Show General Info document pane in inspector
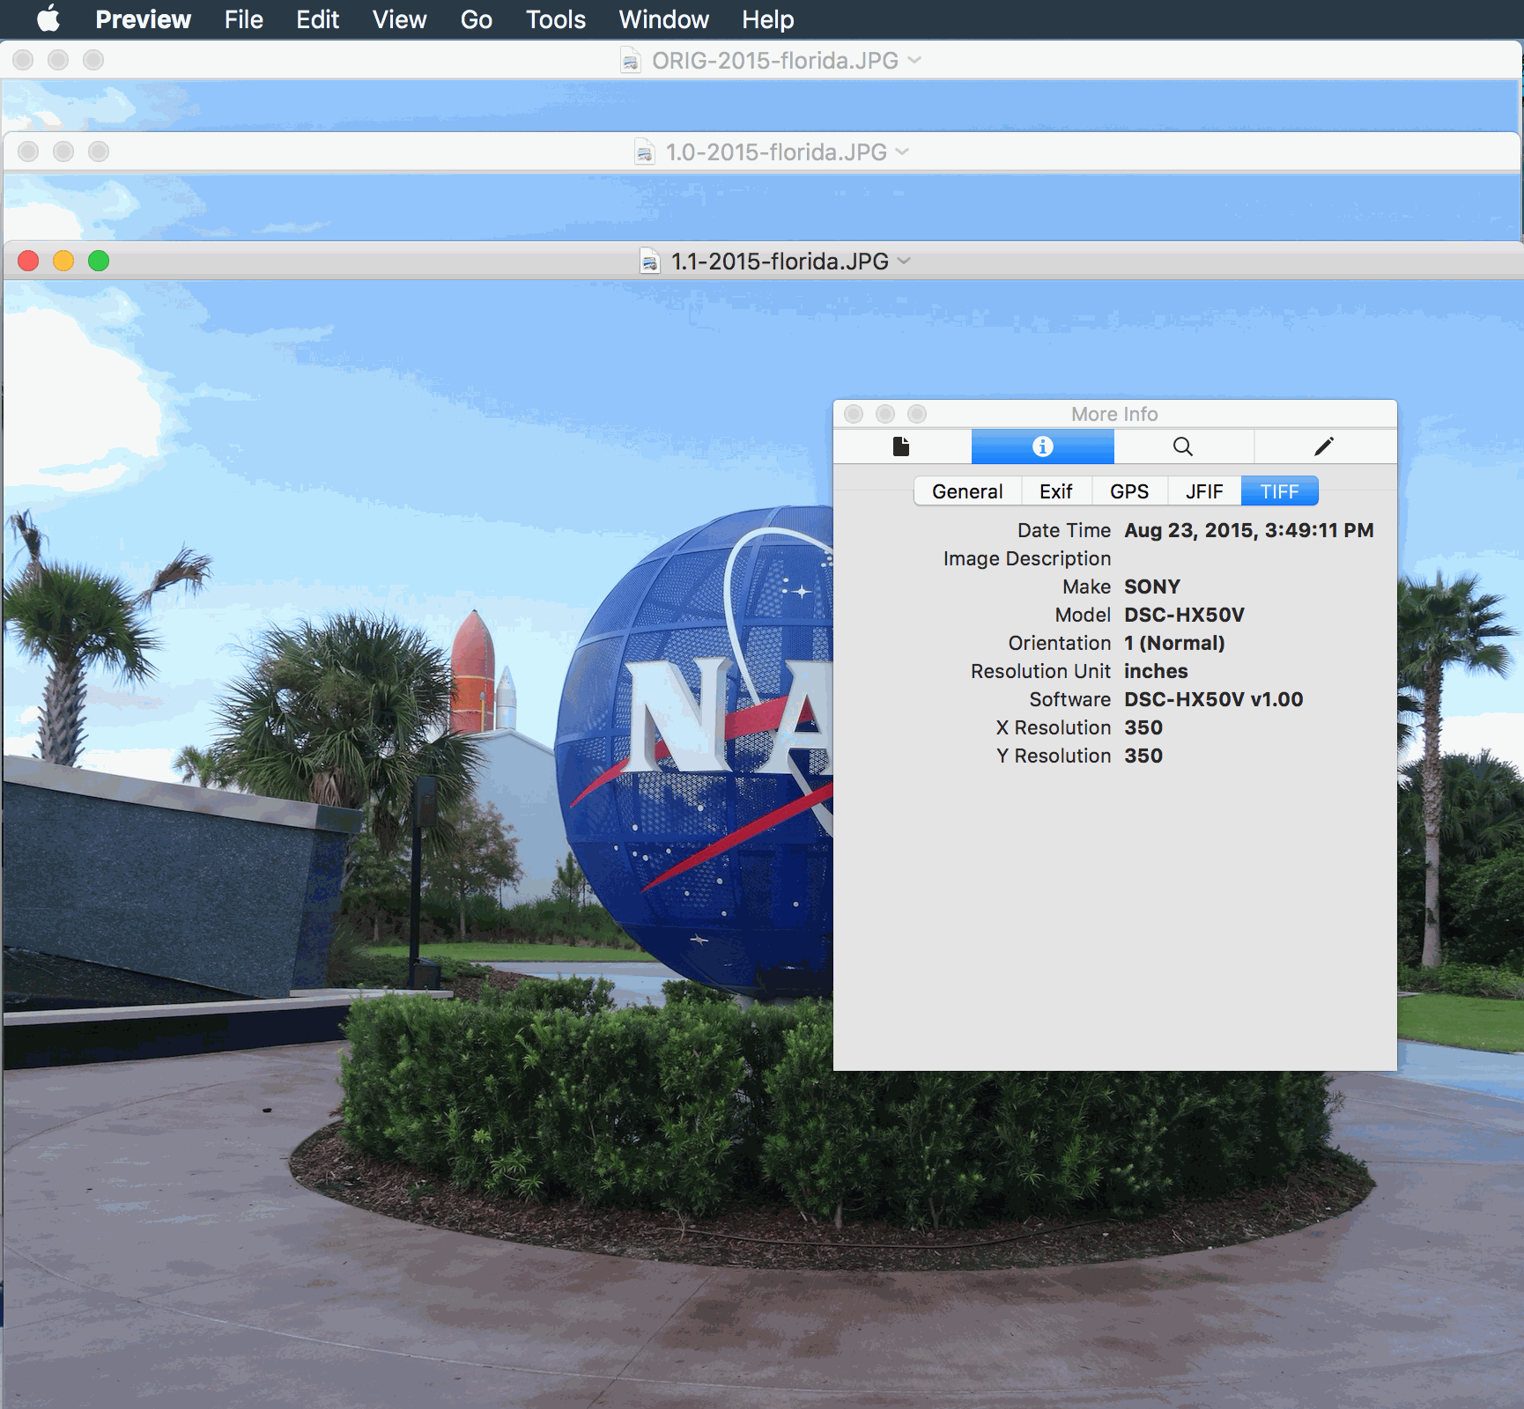This screenshot has height=1409, width=1524. tap(901, 446)
